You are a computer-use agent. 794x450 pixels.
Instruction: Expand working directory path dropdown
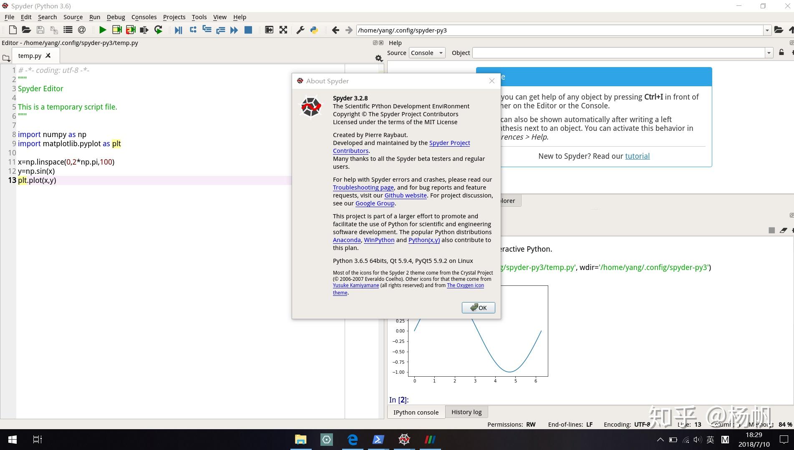coord(767,30)
